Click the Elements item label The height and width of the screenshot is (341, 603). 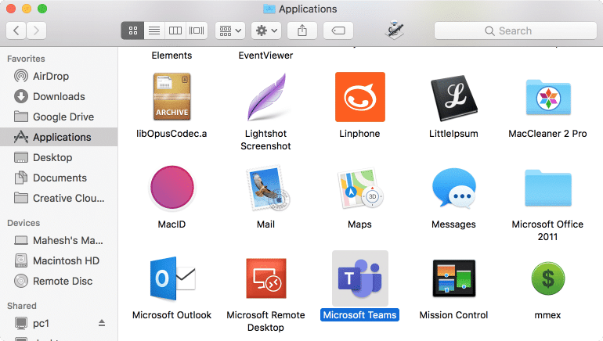172,56
